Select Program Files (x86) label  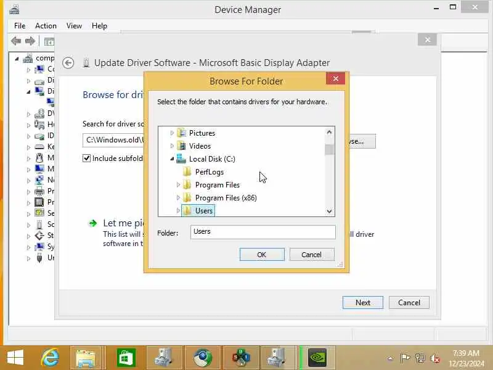click(x=226, y=197)
